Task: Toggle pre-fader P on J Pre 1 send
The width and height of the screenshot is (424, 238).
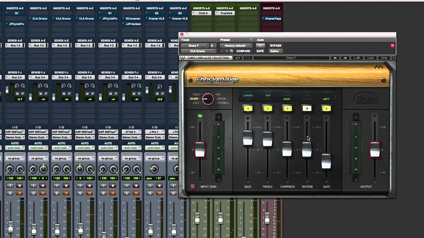Action: point(162,94)
